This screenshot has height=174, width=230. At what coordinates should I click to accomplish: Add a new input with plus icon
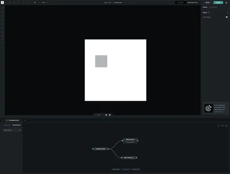[x=228, y=12]
